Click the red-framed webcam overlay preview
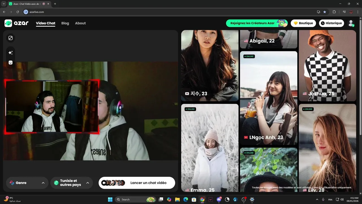362x204 pixels. 52,106
